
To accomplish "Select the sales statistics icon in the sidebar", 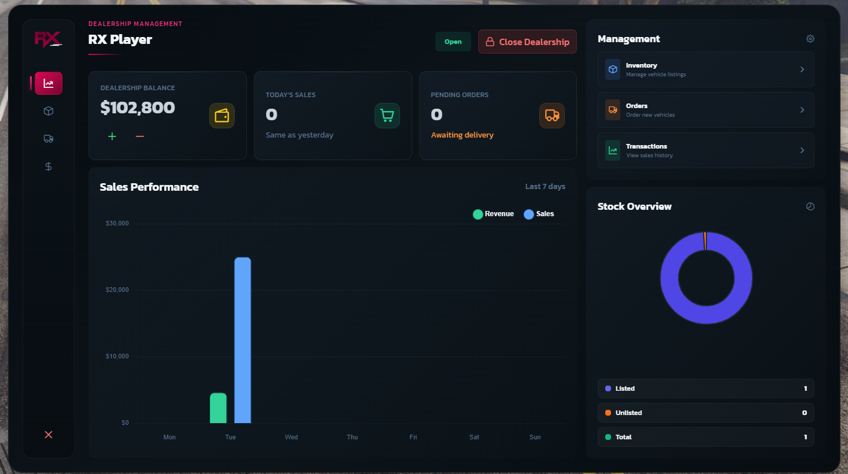I will point(48,83).
